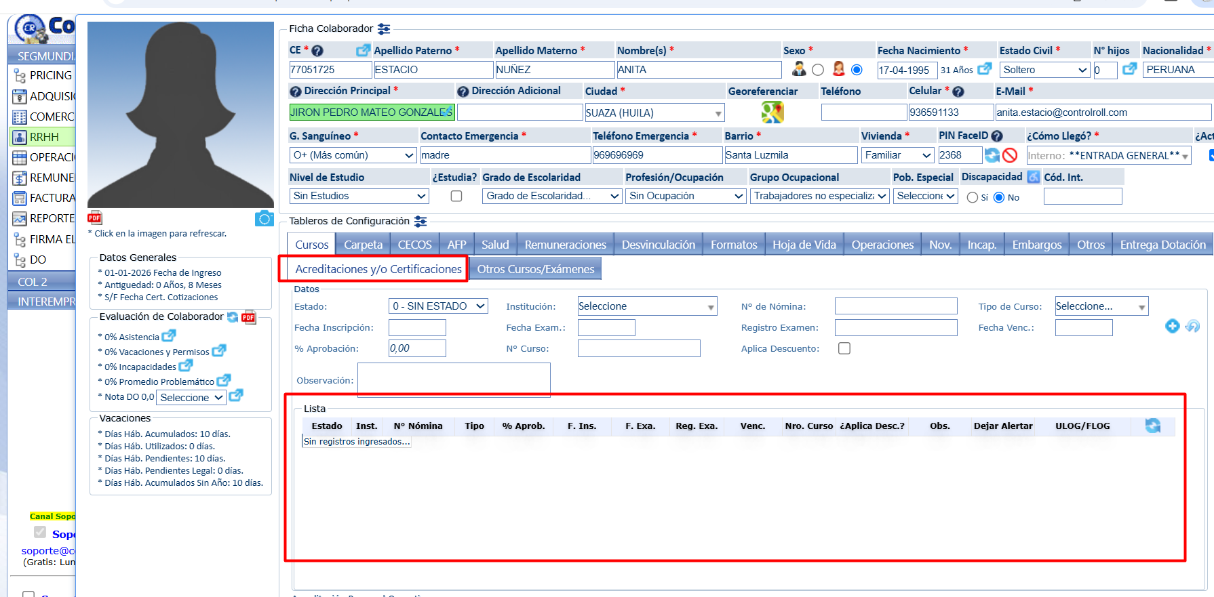
Task: Select Sí for Discapacidad
Action: (973, 197)
